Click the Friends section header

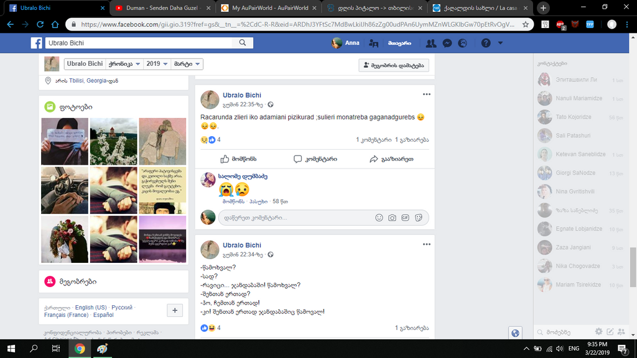pos(78,282)
